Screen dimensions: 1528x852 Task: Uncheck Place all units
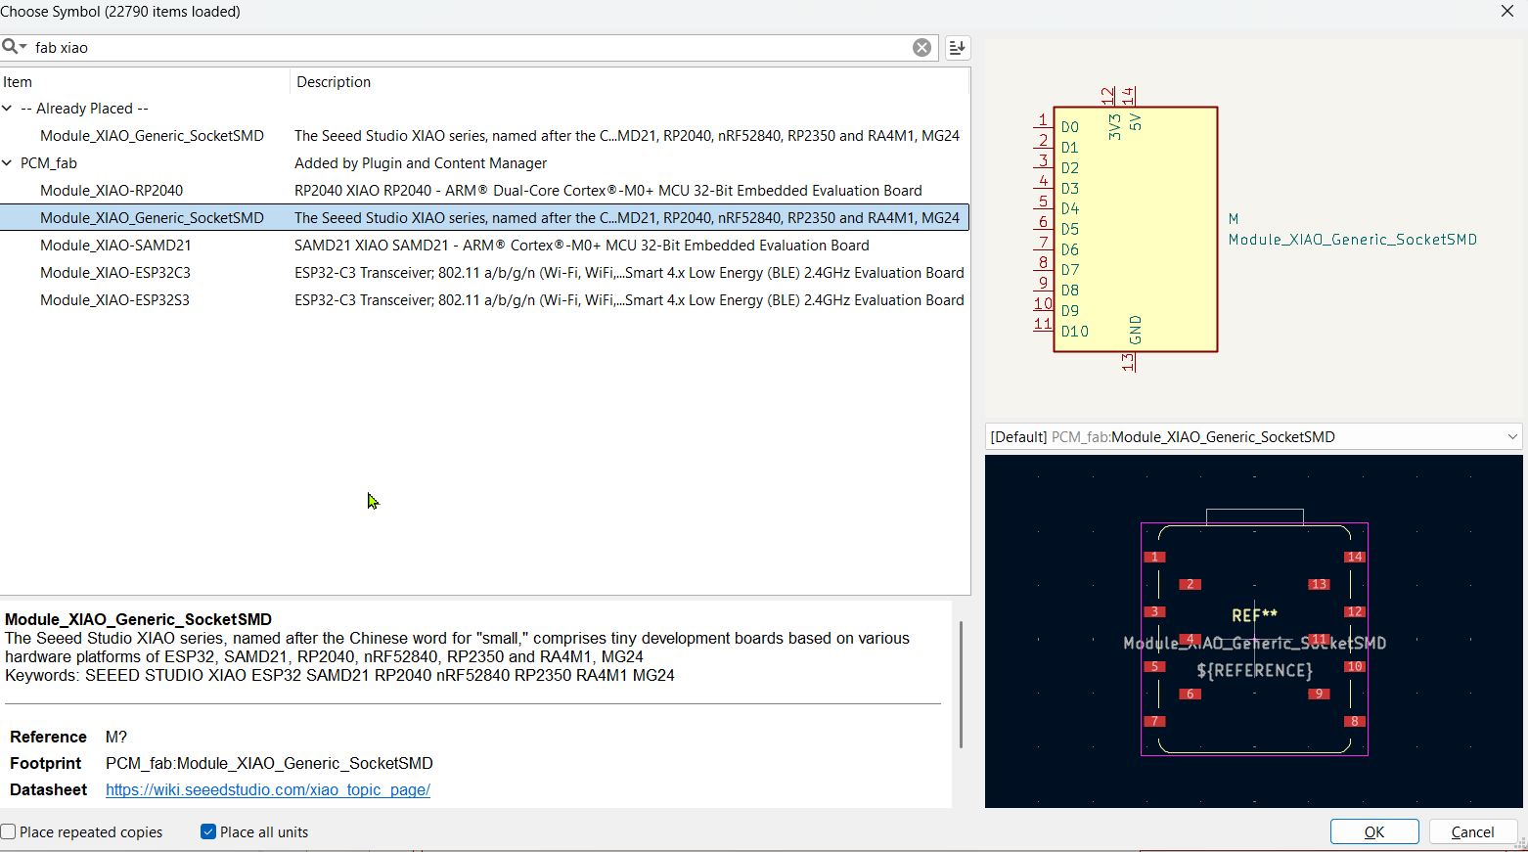pos(208,832)
